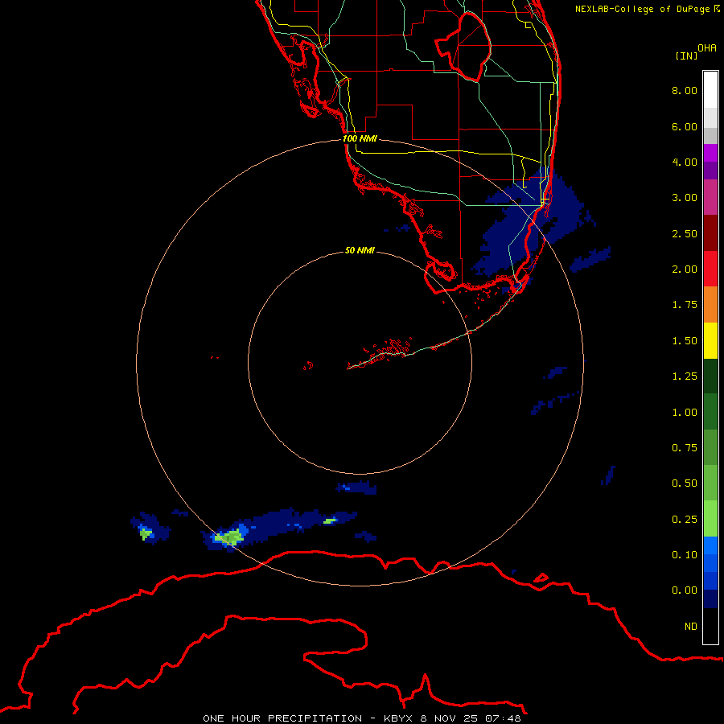Click the 100 NMI range ring label
Image resolution: width=724 pixels, height=724 pixels.
point(360,138)
